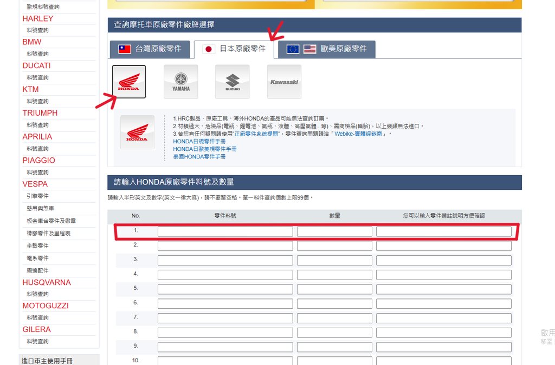Screen dimensions: 555x365
Task: Open the 歐美原廠零件 tab
Action: pyautogui.click(x=327, y=49)
